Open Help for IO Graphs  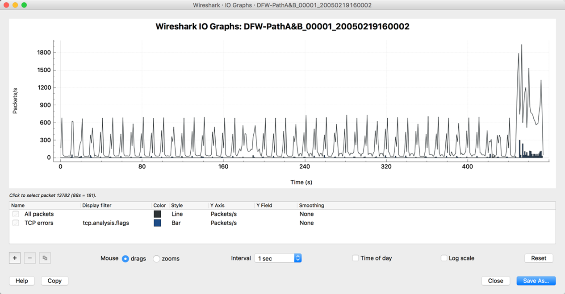click(22, 281)
